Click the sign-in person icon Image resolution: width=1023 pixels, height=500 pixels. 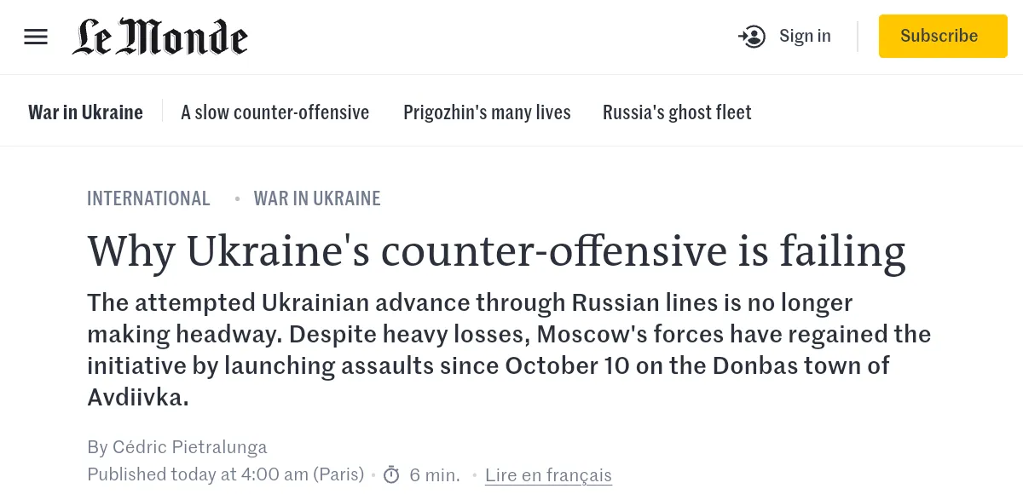tap(752, 37)
